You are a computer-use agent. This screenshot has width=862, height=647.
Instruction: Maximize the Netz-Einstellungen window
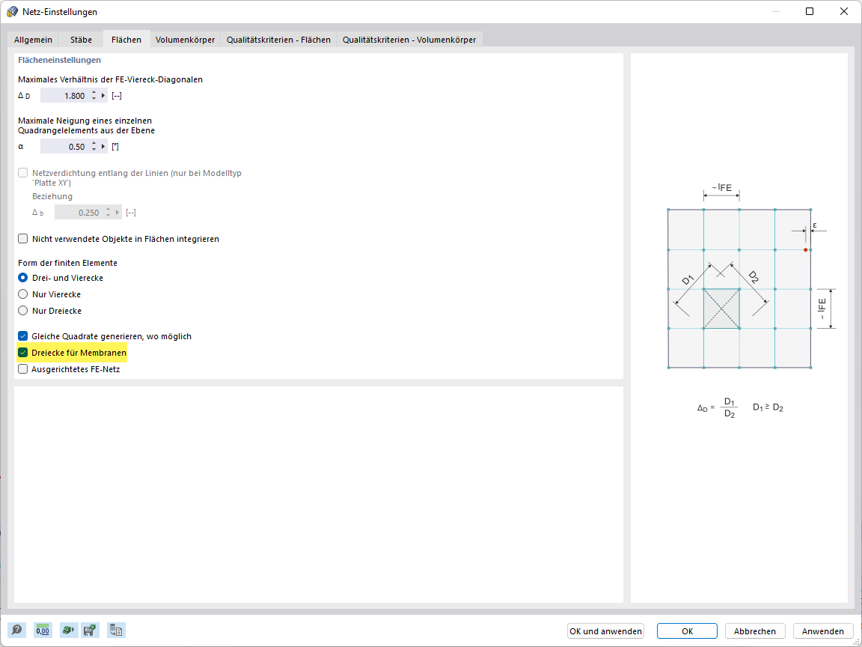tap(810, 11)
